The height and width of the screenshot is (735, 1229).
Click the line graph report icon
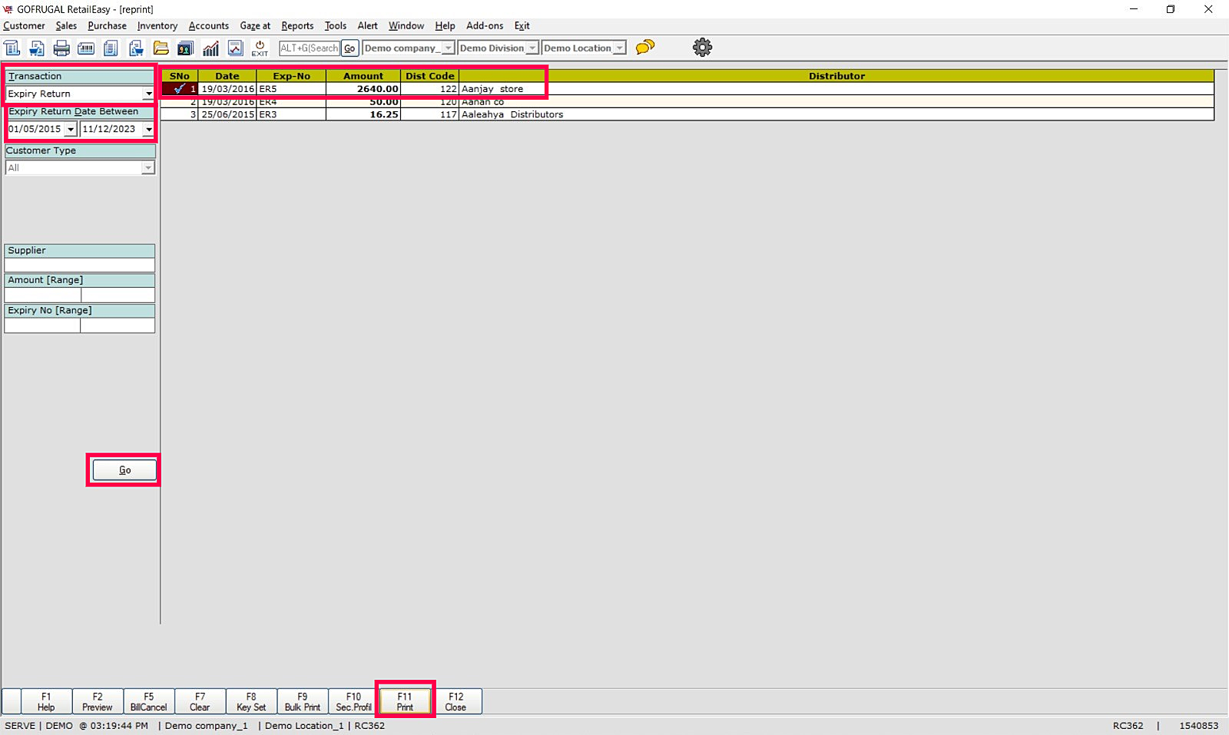pos(236,48)
